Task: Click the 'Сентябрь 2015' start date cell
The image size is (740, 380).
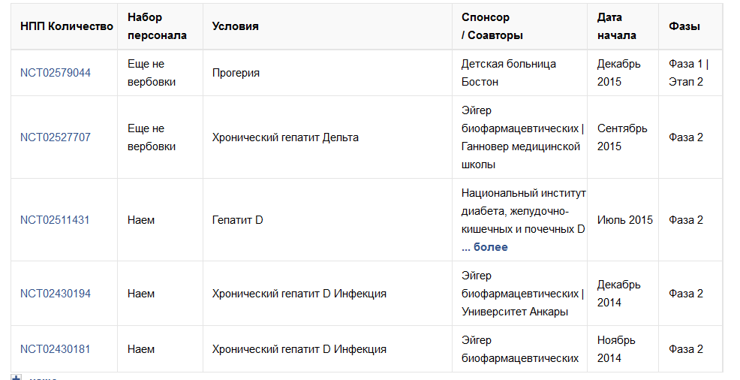Action: [622, 137]
